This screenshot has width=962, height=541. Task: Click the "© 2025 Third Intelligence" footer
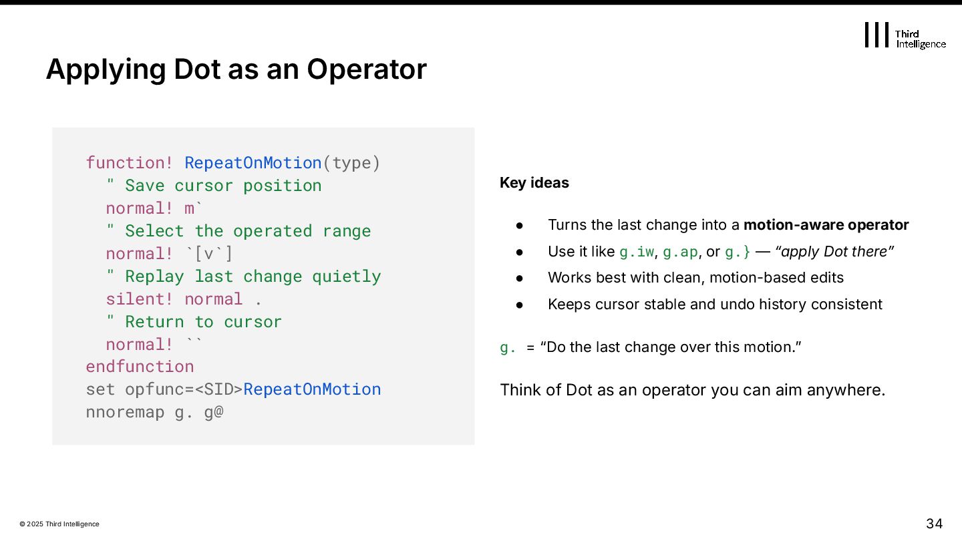(59, 524)
